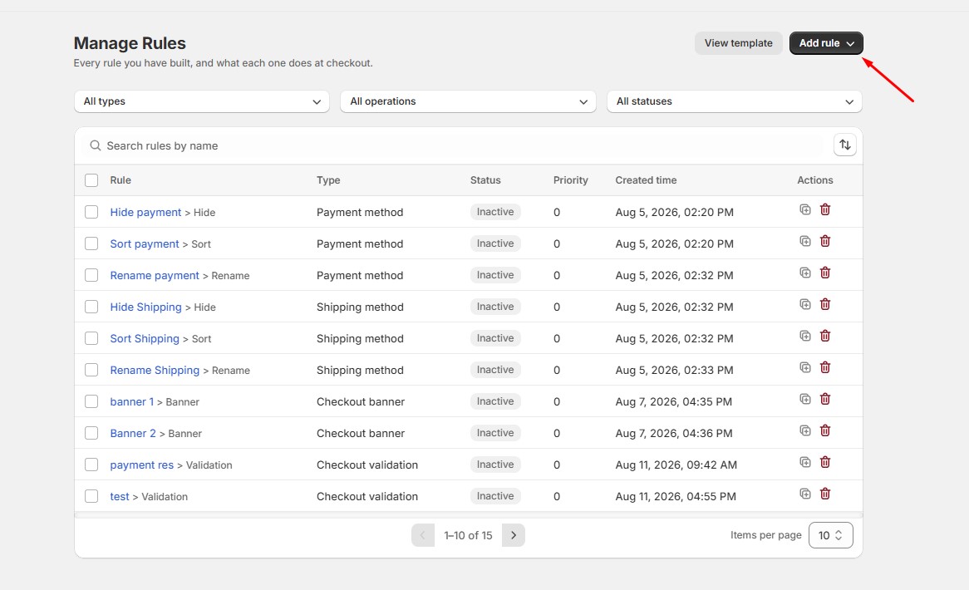Toggle the select-all rules checkbox
Screen dimensions: 969x590
click(91, 179)
